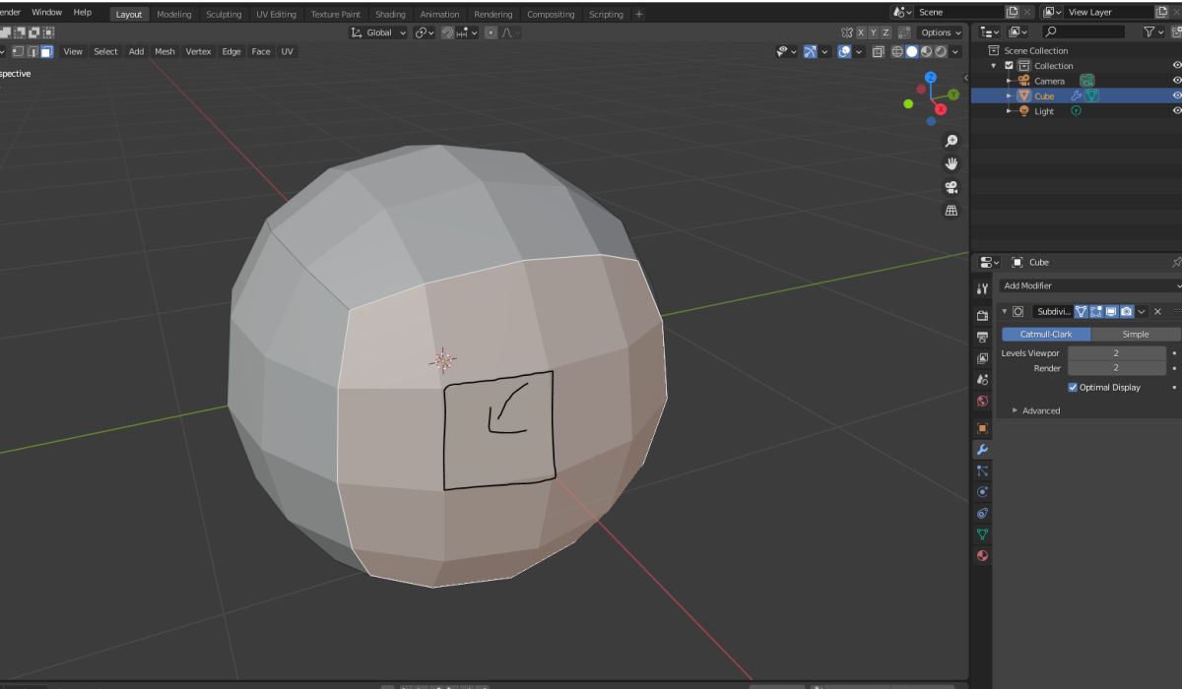Screen dimensions: 1182x689
Task: Open the overlays dropdown arrow
Action: click(x=858, y=51)
